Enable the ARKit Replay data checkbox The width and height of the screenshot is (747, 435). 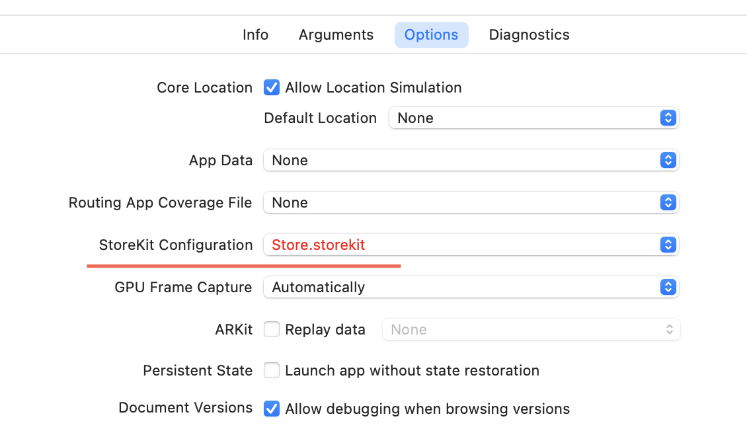coord(272,330)
